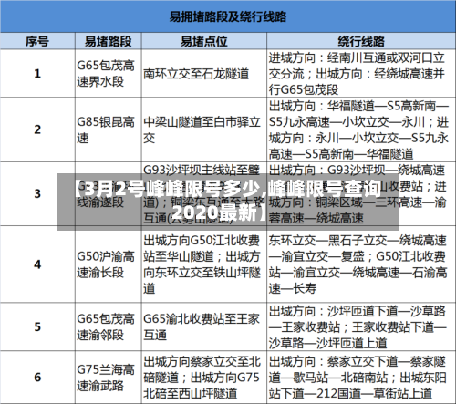Click row number 4 cell
The height and width of the screenshot is (404, 456).
point(37,264)
